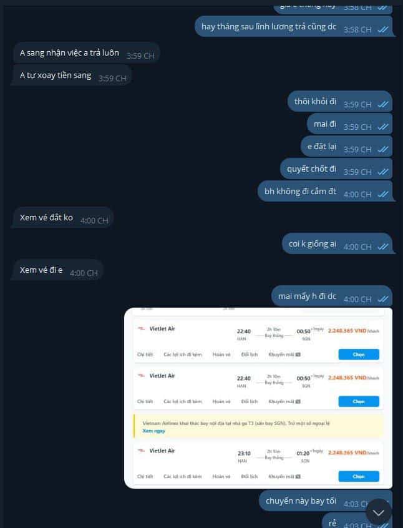Click the timestamp on 'A tự xoay tiền sang'
Screen dimensions: 403x528
(112, 79)
